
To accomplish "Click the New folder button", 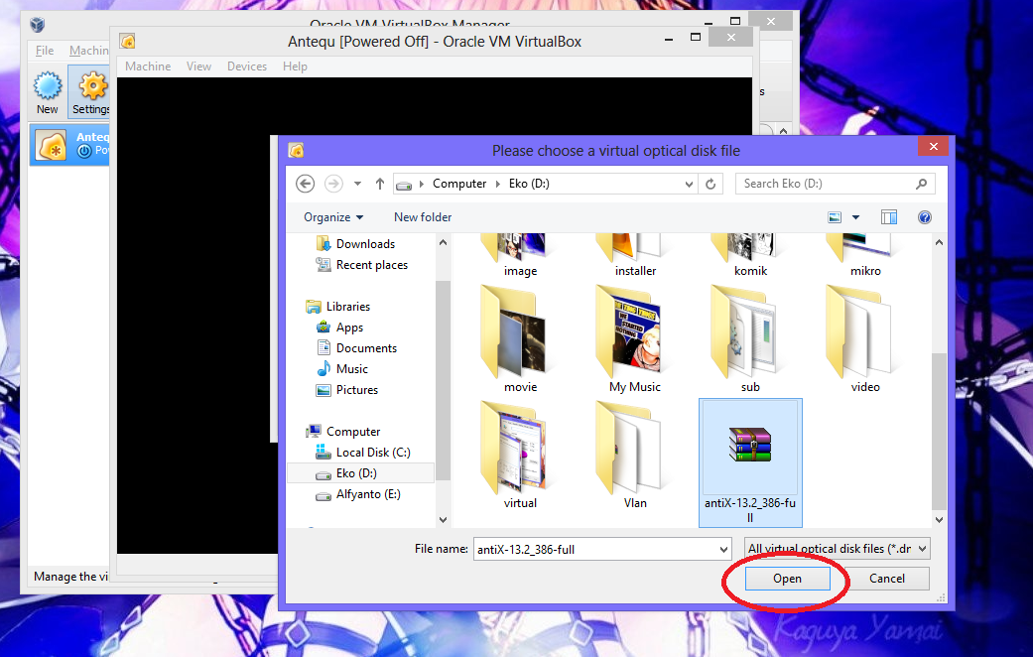I will [423, 217].
